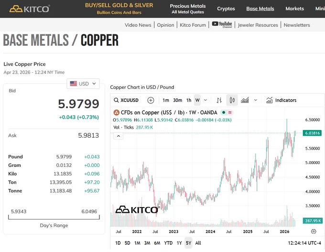325x252 pixels.
Task: Click the bid price 5.9799
Action: (x=78, y=104)
